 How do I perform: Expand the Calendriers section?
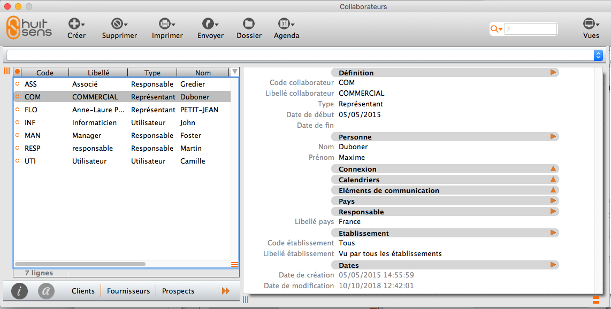(x=553, y=180)
